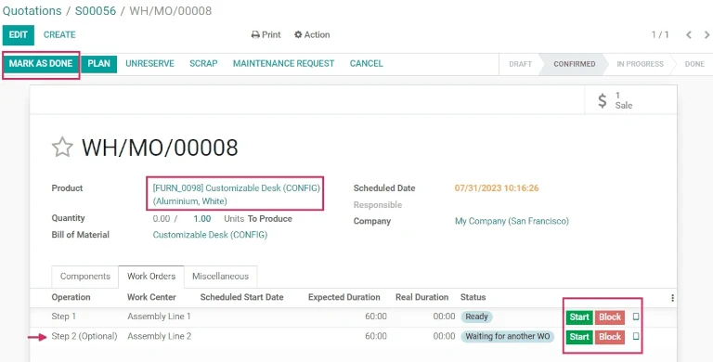This screenshot has height=362, width=713.
Task: Open the 1 Sale smart button
Action: pos(630,100)
